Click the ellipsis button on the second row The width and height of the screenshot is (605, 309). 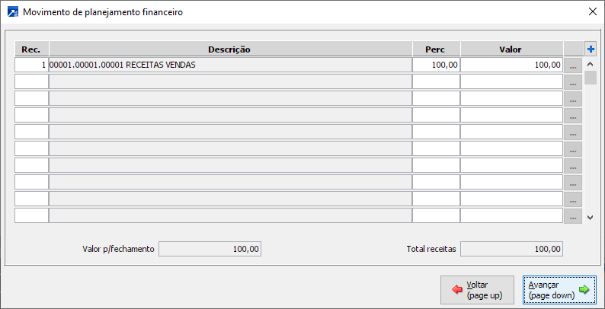coord(573,82)
